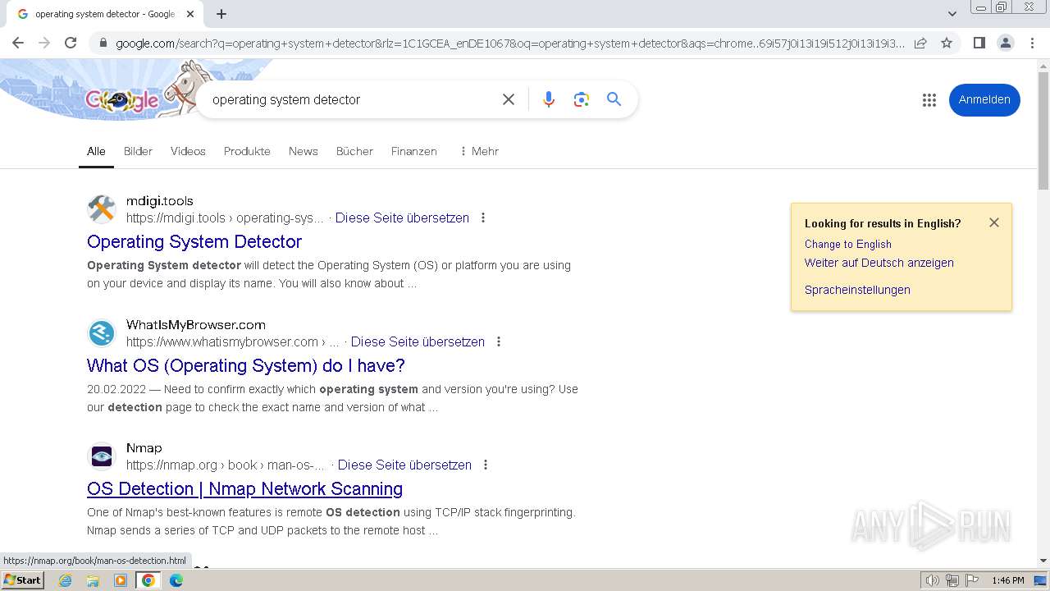Sign in with the Anmelden button
The width and height of the screenshot is (1050, 591).
pyautogui.click(x=984, y=99)
